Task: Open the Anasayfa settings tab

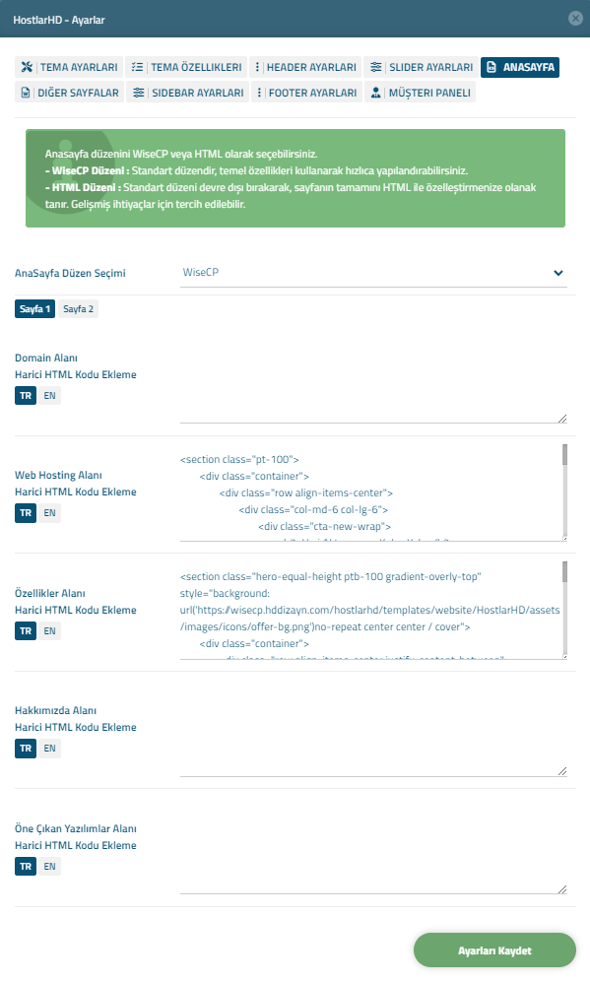Action: point(520,67)
